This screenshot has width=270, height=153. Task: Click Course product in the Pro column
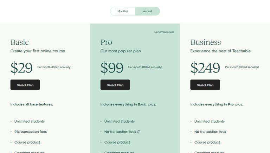(x=117, y=142)
